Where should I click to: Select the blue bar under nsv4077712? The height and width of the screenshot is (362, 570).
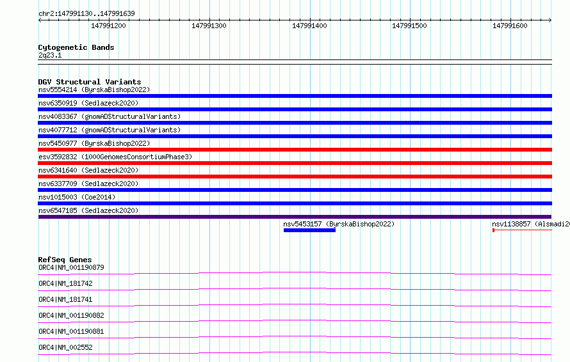[x=295, y=136]
